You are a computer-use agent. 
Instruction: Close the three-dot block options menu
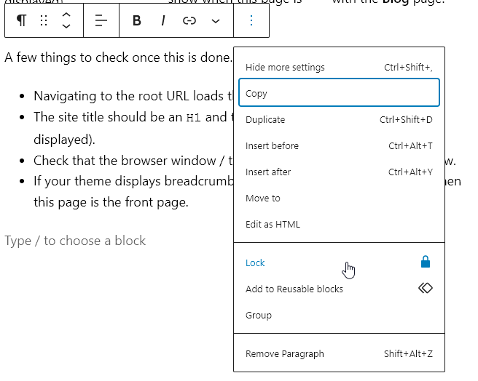[x=251, y=20]
